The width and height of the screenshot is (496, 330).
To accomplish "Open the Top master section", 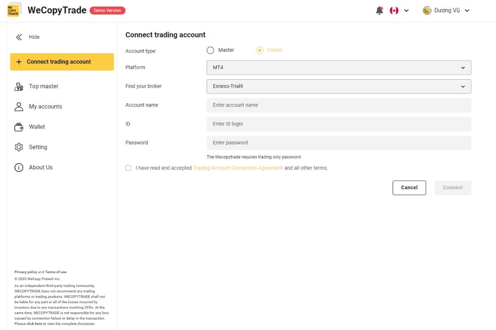I will 44,86.
